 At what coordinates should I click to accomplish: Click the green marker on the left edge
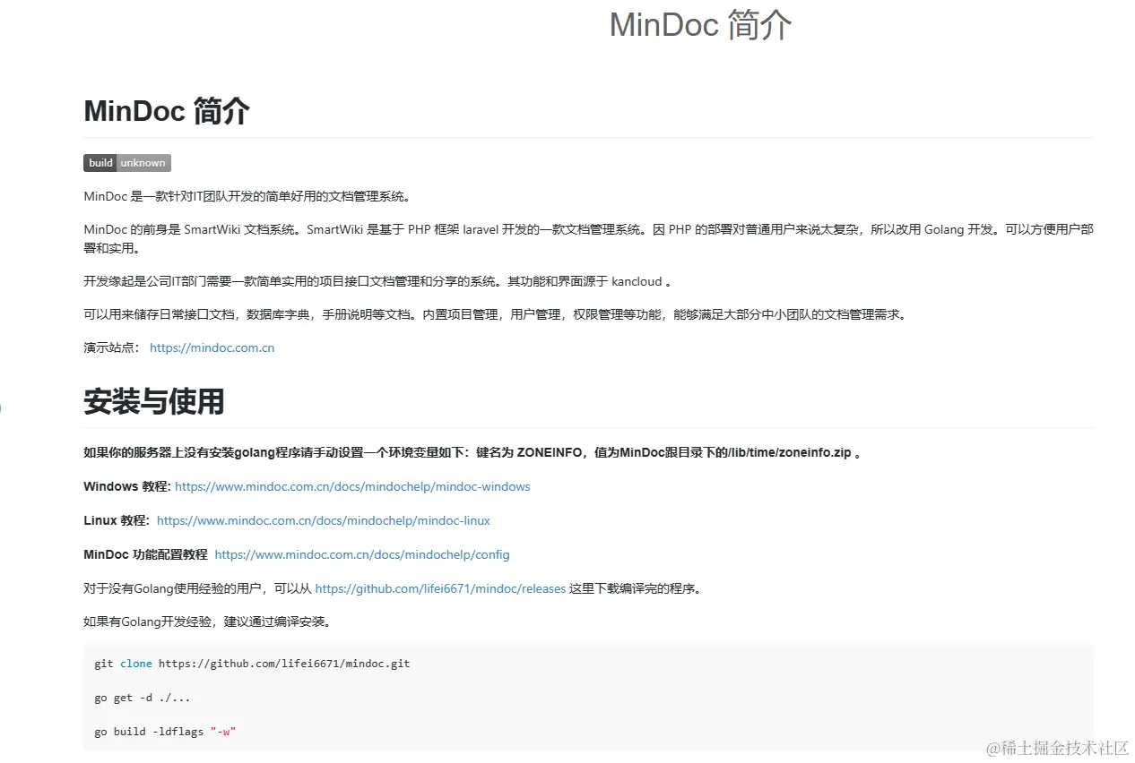pos(3,407)
